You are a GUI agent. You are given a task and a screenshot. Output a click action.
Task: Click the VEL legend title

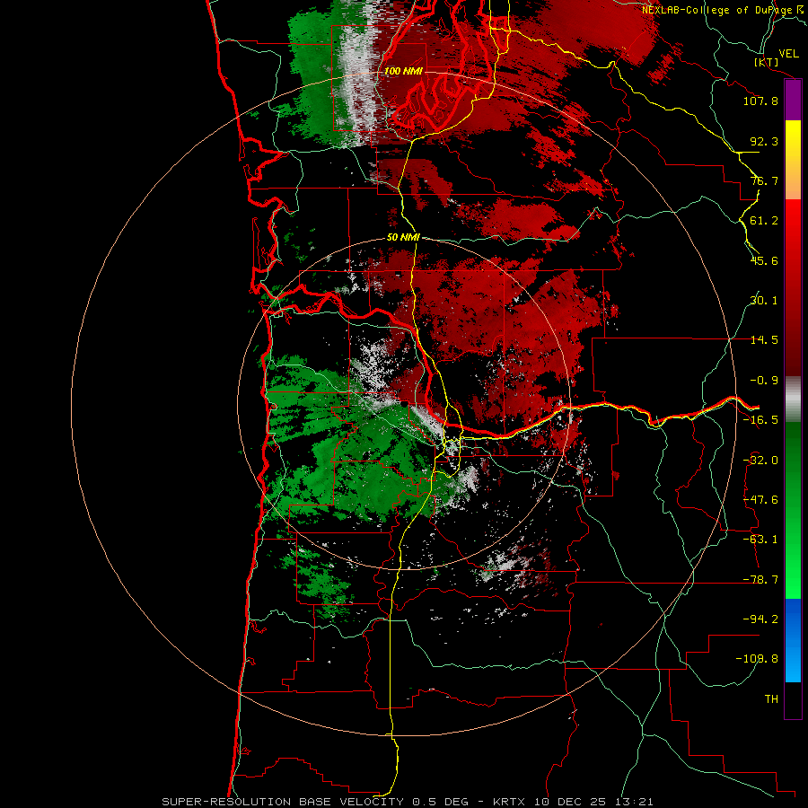(x=788, y=54)
